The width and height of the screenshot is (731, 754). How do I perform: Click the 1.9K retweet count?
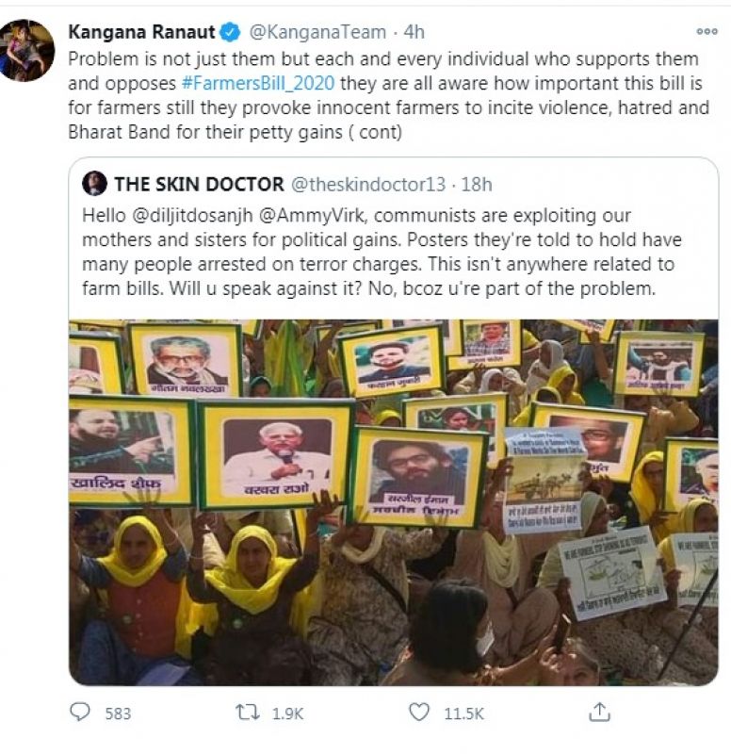pos(287,713)
